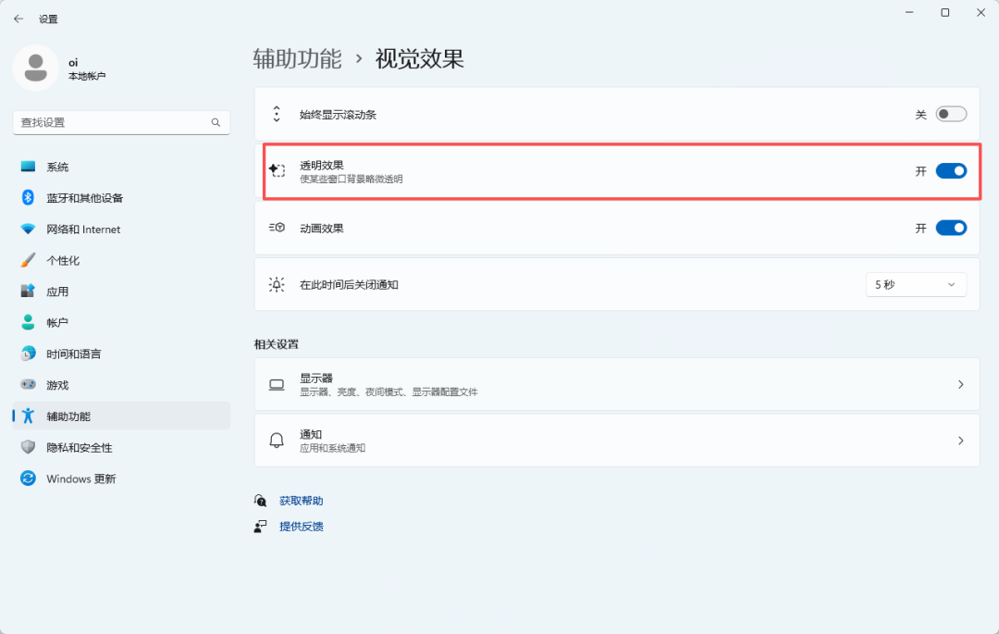Turn on 始终显示滚动条 toggle

[951, 114]
